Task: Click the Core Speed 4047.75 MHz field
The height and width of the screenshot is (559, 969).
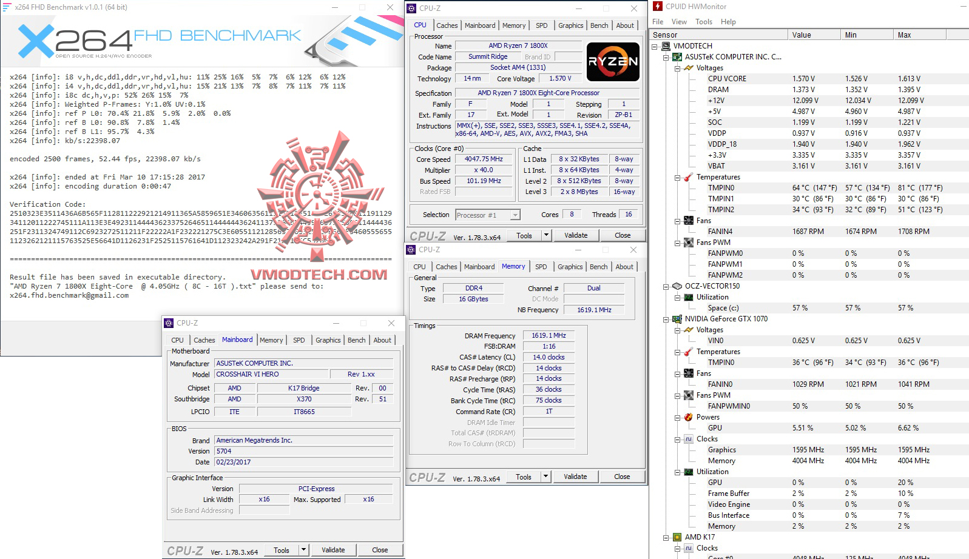Action: [x=484, y=159]
